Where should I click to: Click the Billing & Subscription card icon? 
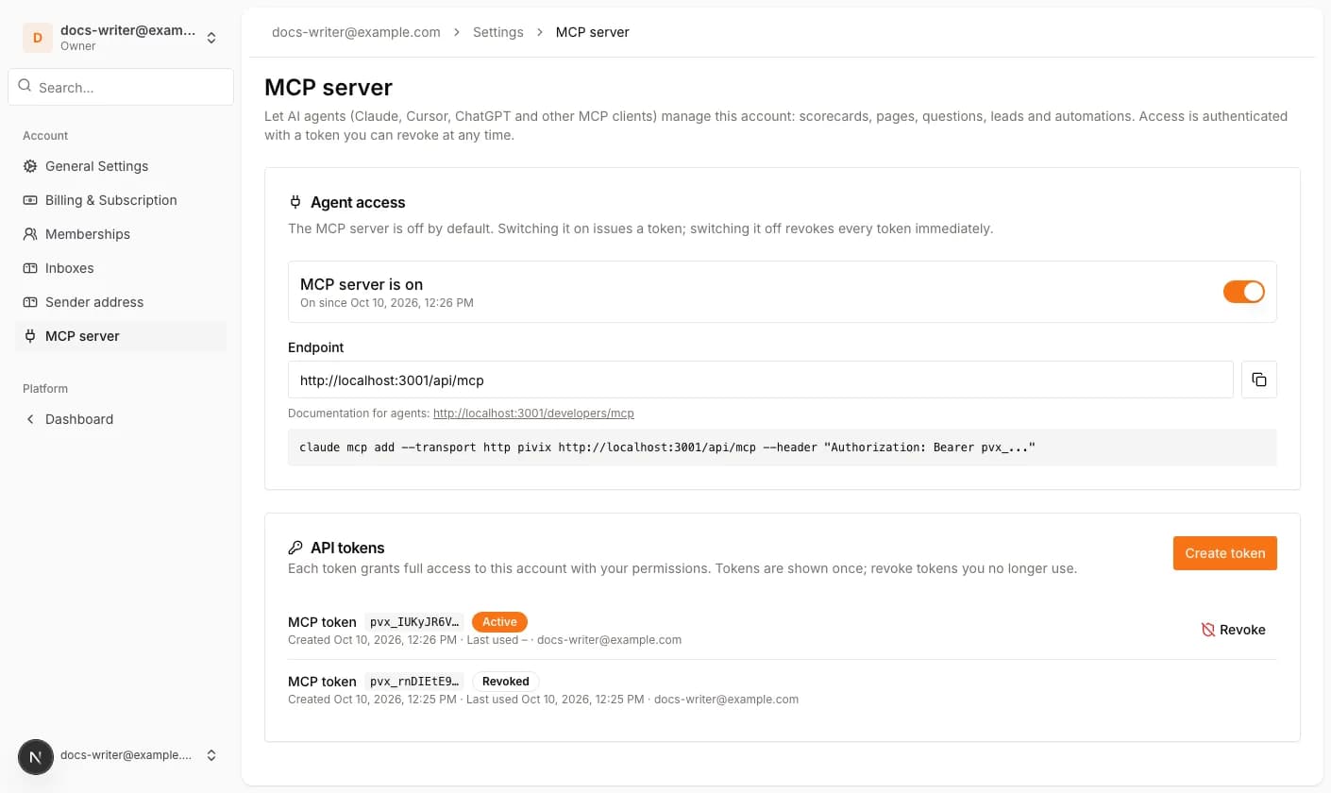(30, 200)
